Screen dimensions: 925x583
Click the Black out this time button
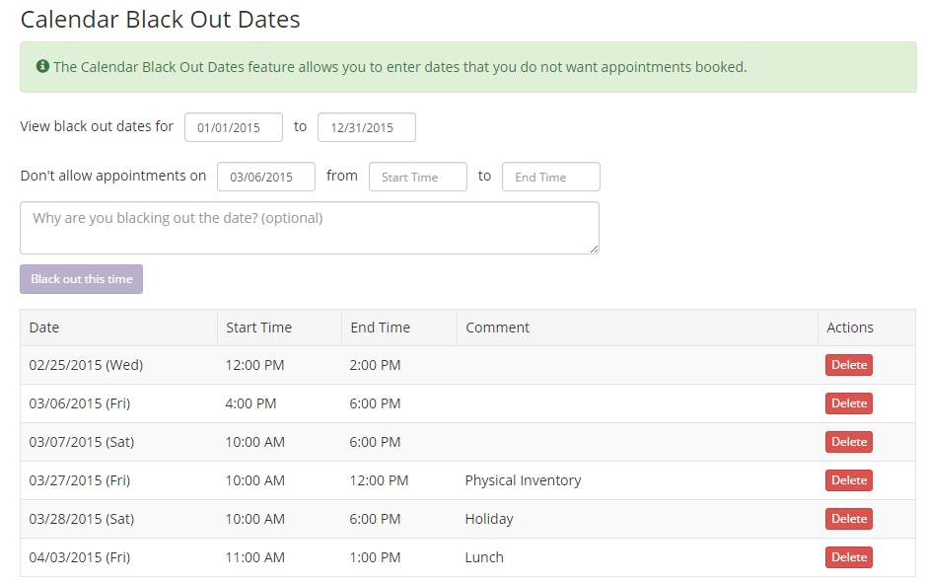coord(82,279)
